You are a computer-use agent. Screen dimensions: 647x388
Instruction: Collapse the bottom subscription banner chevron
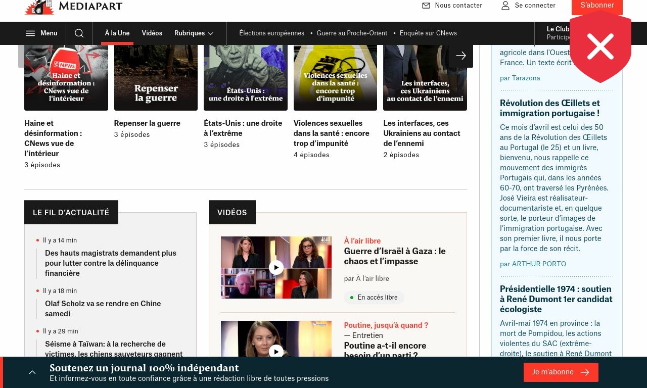(x=32, y=372)
